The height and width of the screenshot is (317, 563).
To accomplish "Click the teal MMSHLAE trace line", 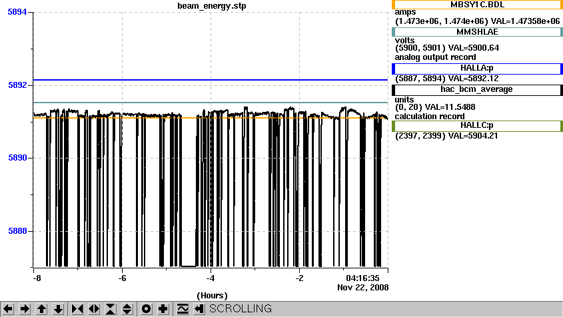I will (x=211, y=103).
